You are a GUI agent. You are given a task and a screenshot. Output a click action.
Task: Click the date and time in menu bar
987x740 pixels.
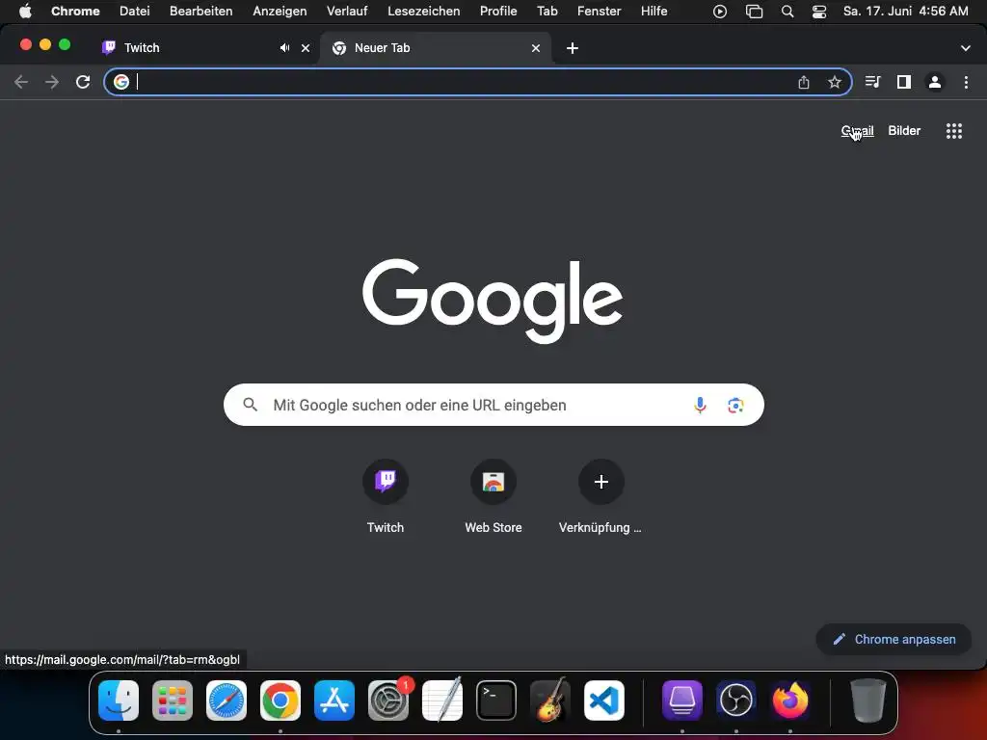pos(906,12)
